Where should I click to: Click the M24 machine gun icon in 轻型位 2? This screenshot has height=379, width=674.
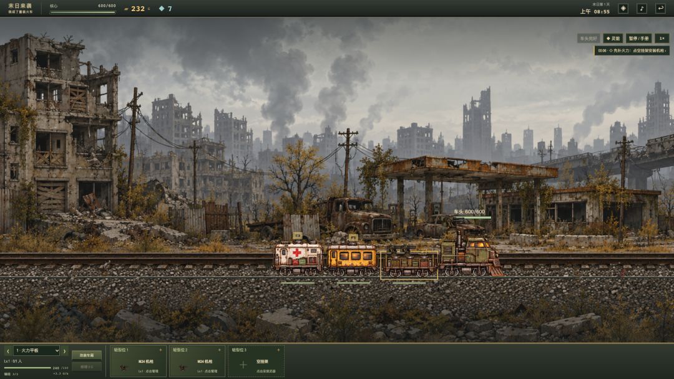click(183, 367)
